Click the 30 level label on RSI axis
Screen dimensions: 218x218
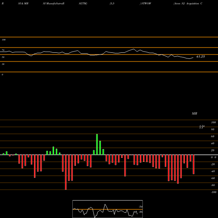point(3,64)
